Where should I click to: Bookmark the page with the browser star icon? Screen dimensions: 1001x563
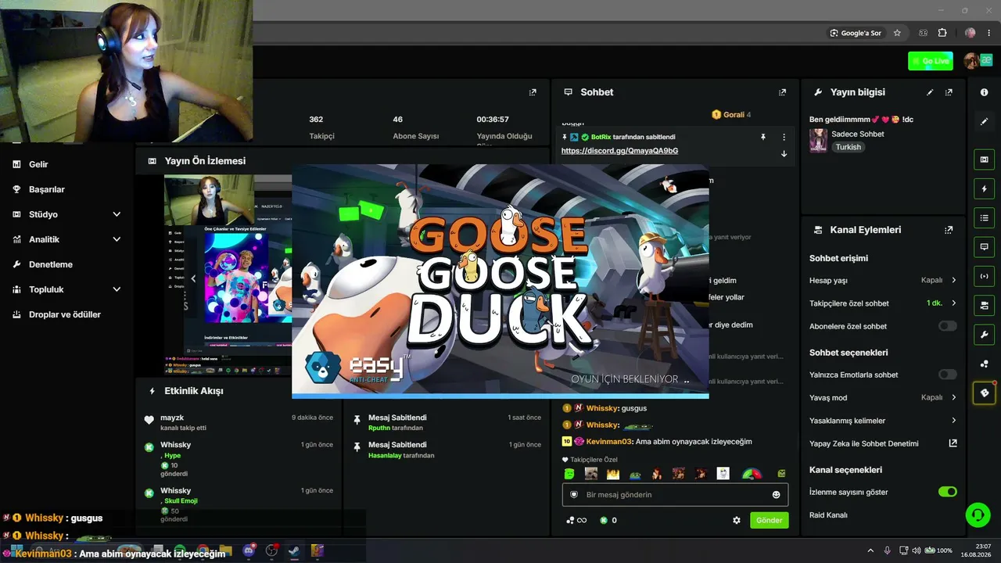(897, 33)
